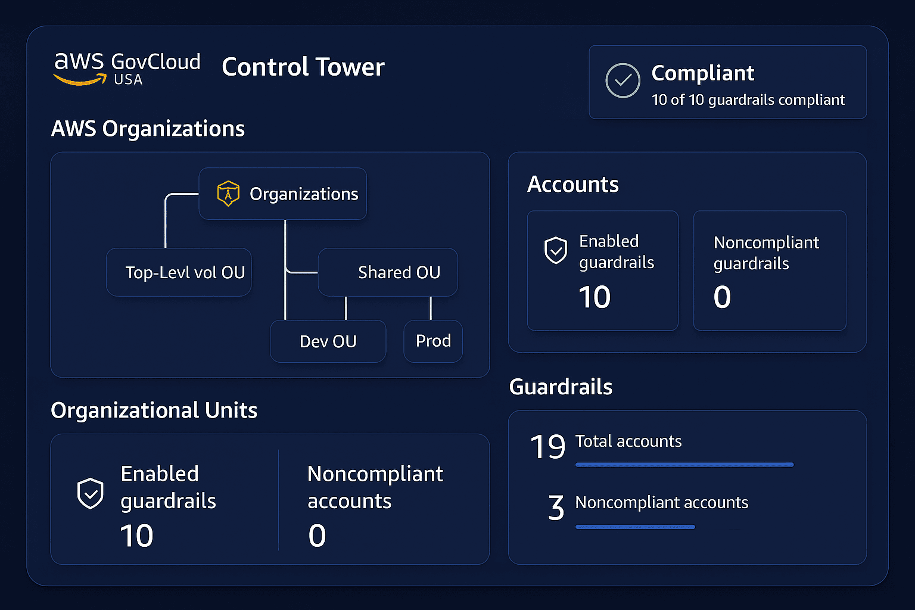Click the Compliant checkmark circle icon
The width and height of the screenshot is (915, 610).
(623, 81)
